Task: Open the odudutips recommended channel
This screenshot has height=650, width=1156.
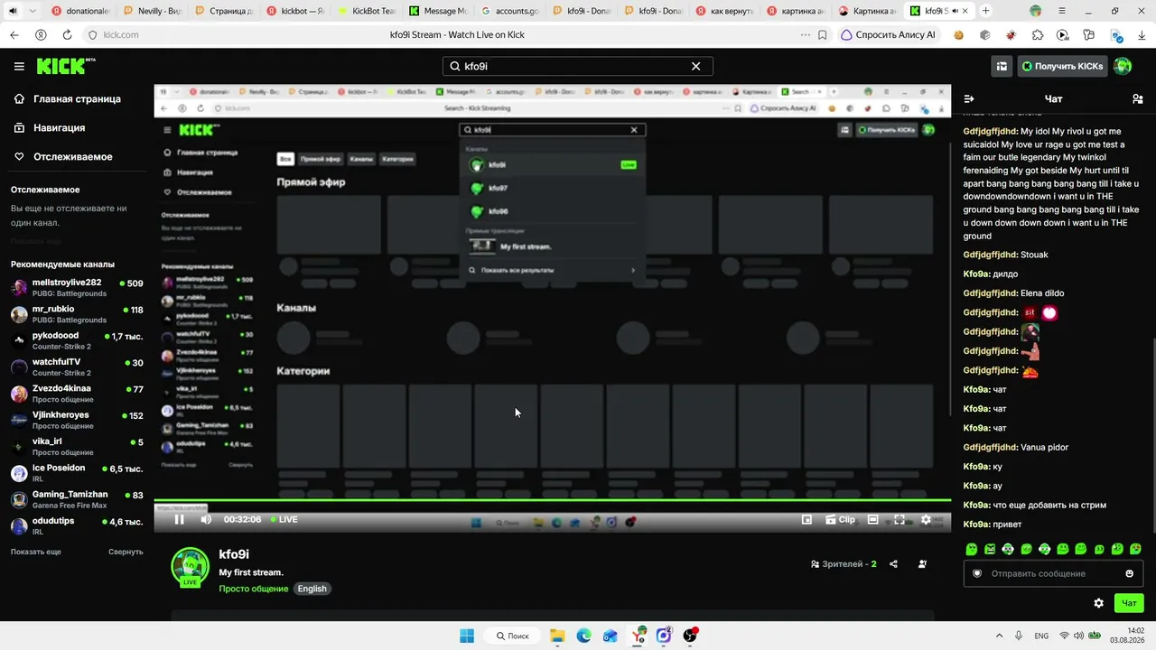Action: 77,525
